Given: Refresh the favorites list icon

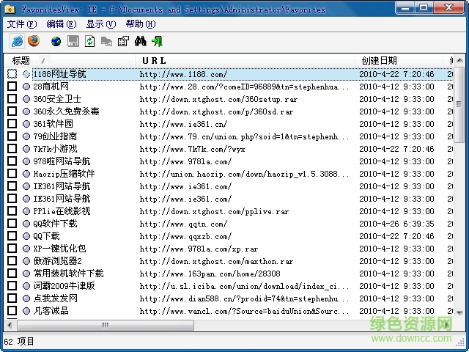Looking at the screenshot, I should pos(89,41).
